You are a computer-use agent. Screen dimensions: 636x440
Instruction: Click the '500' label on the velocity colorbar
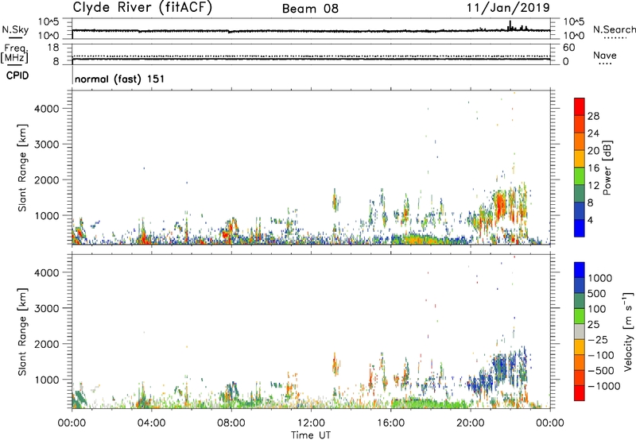[596, 293]
